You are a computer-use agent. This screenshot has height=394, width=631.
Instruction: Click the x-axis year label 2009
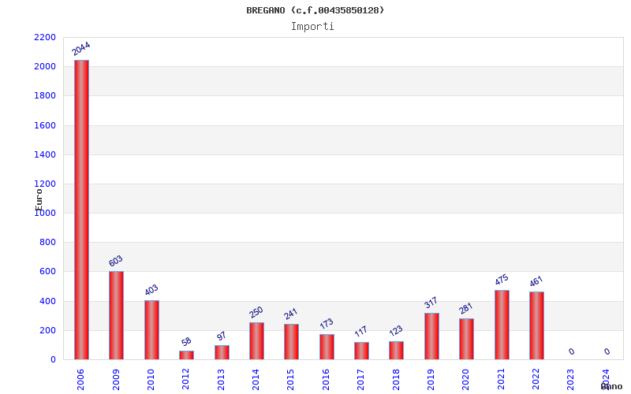tap(116, 380)
